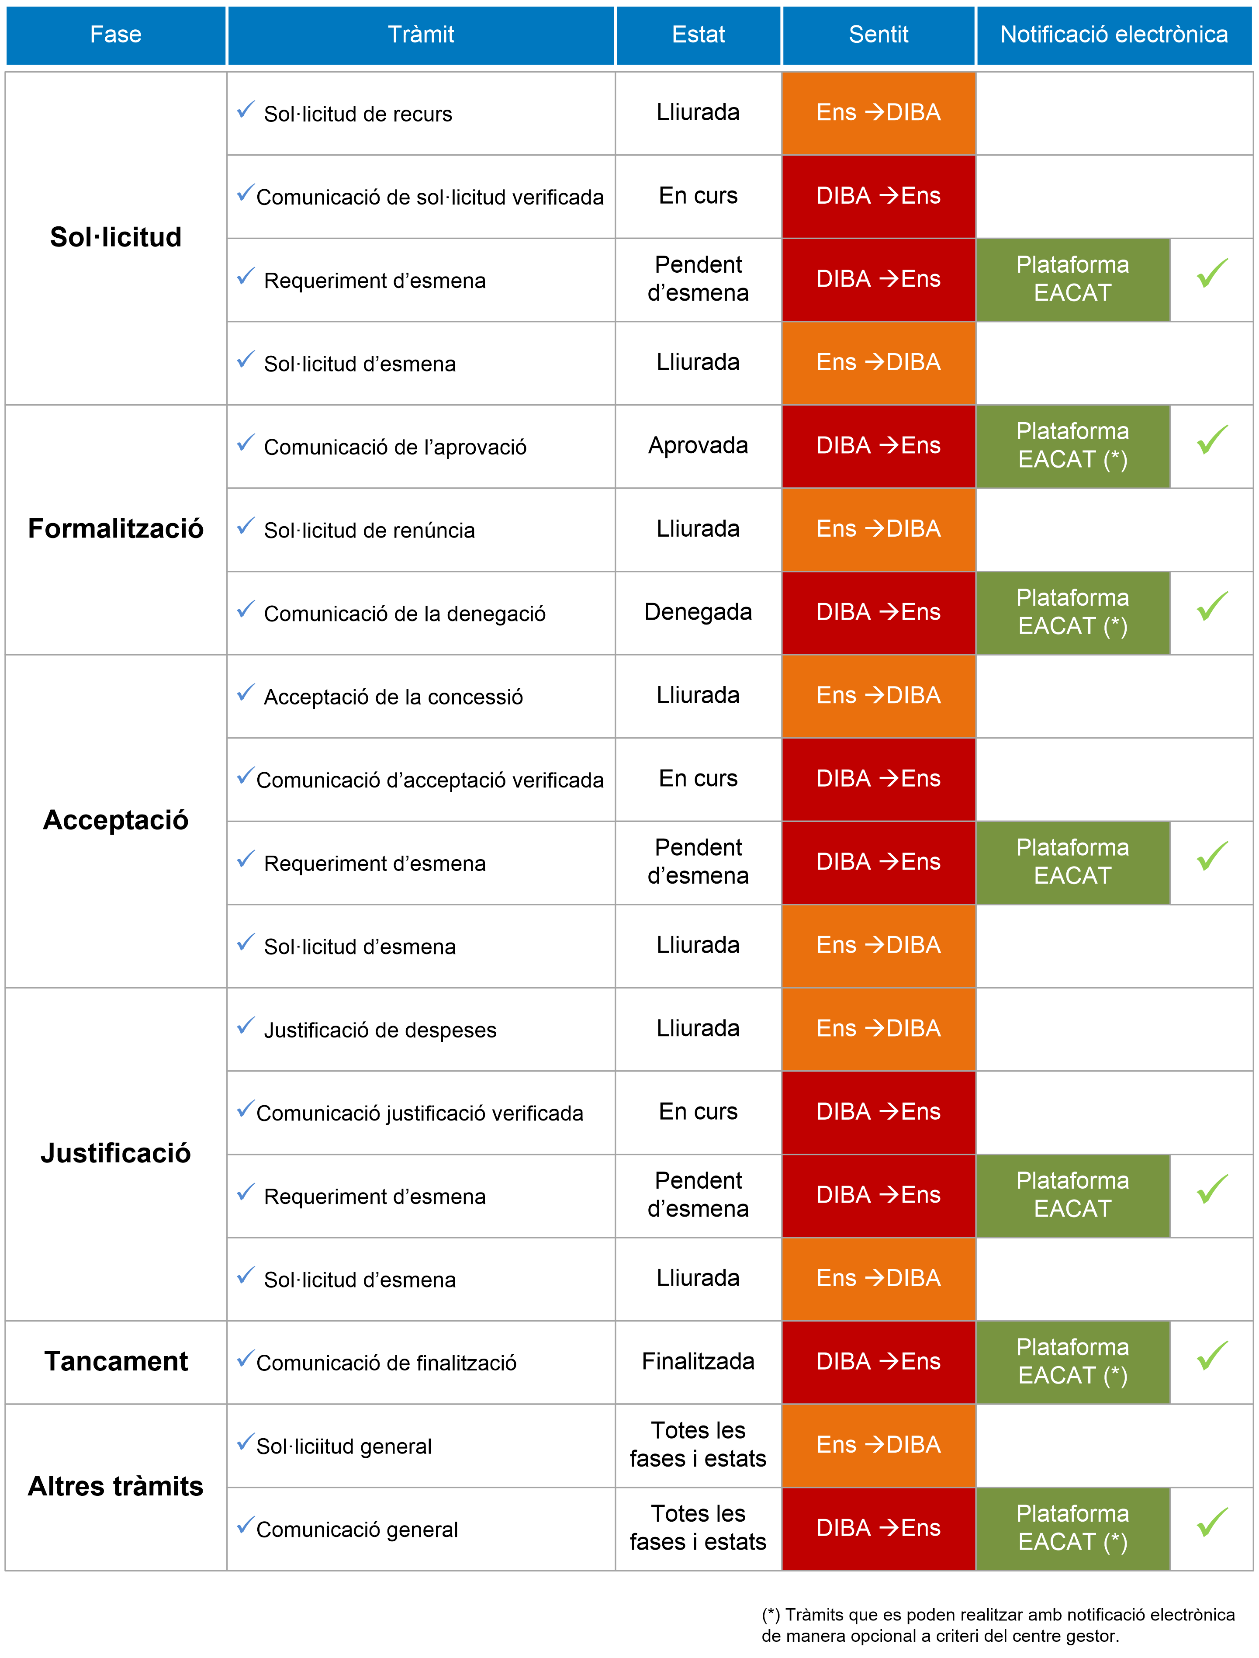Screen dimensions: 1259x1658
Task: Click green checkmark in Aprovada notification row
Action: 1212,439
